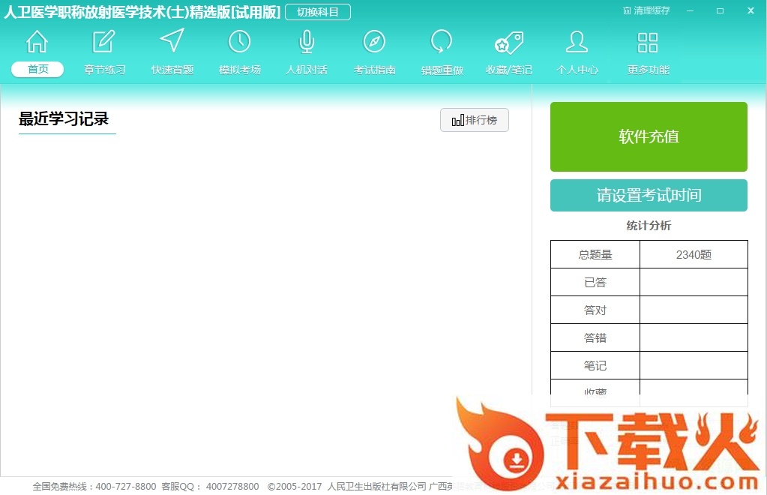Image resolution: width=767 pixels, height=495 pixels.
Task: Minimize the application window
Action: 690,10
